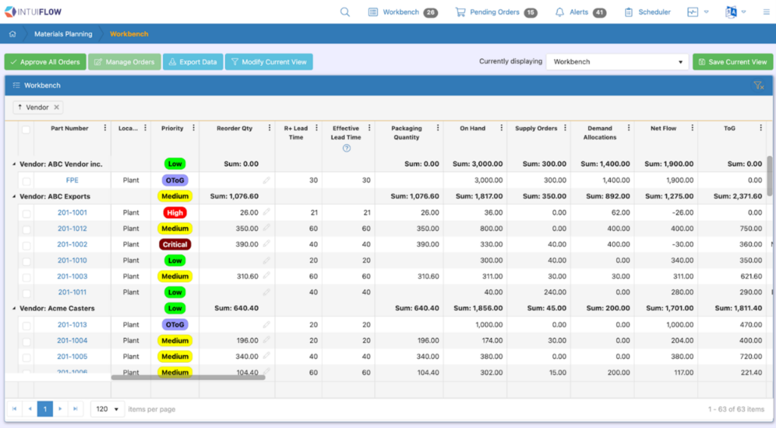
Task: Open the Alerts bell icon
Action: [x=559, y=12]
